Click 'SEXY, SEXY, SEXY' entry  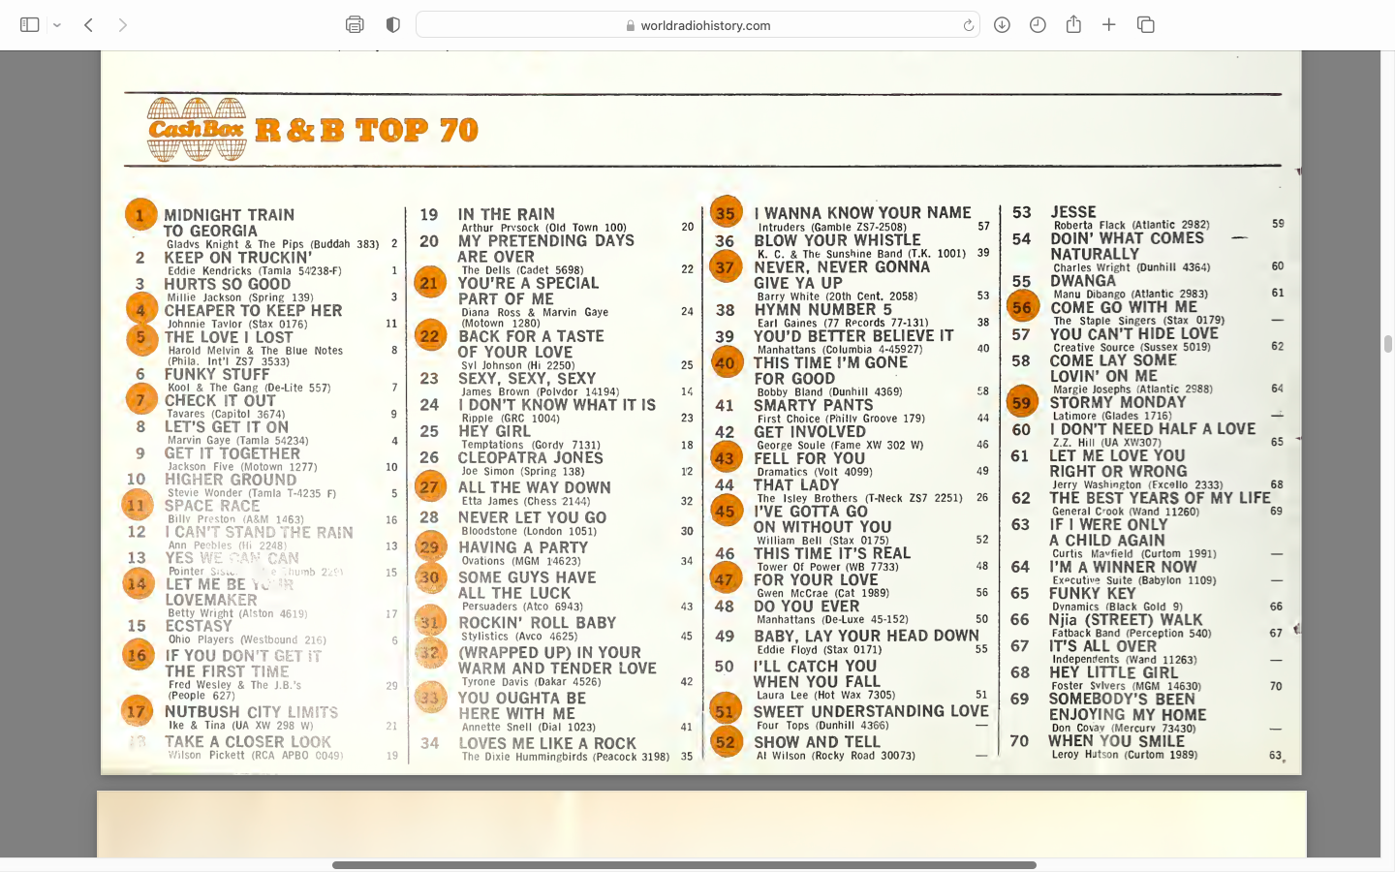pyautogui.click(x=527, y=379)
